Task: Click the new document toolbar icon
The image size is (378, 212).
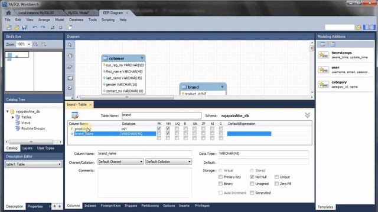Action: point(70,28)
